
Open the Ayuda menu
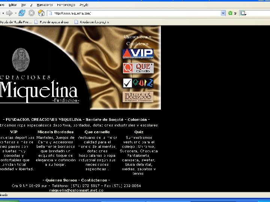(x=84, y=5)
